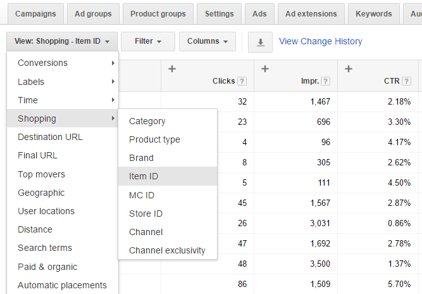
Task: Open the View: Shopping - Item ID dropdown
Action: point(61,42)
